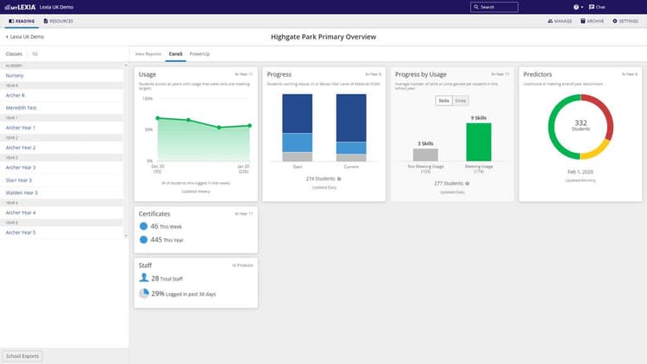The image size is (647, 364).
Task: Select the View Reports tab
Action: [148, 53]
